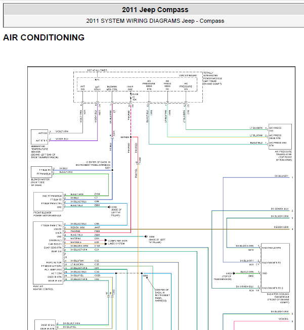Screen dimensions: 304x330
Task: Click the "VIO/ORG" wire label at connector 6
Action: pos(283,319)
